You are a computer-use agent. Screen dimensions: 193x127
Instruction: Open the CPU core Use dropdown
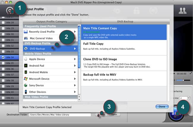click(189, 98)
